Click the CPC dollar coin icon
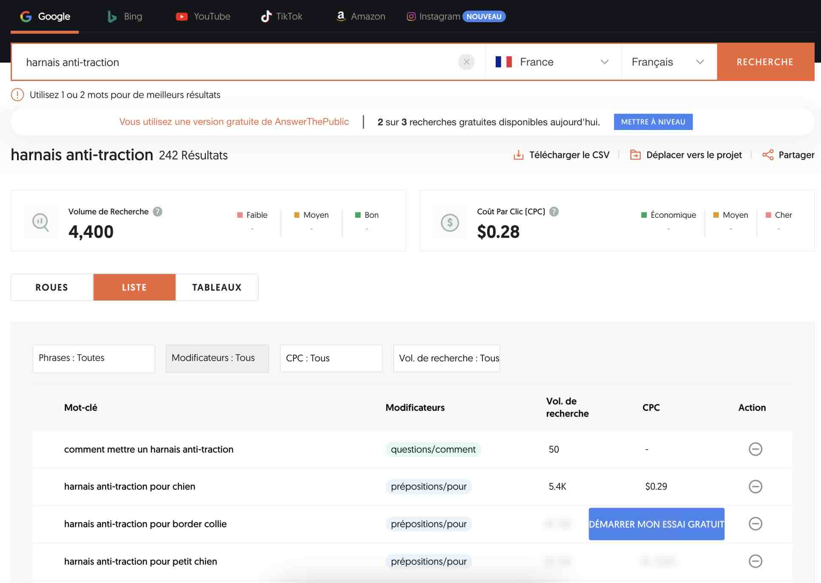Screen dimensions: 821x583 [x=450, y=222]
